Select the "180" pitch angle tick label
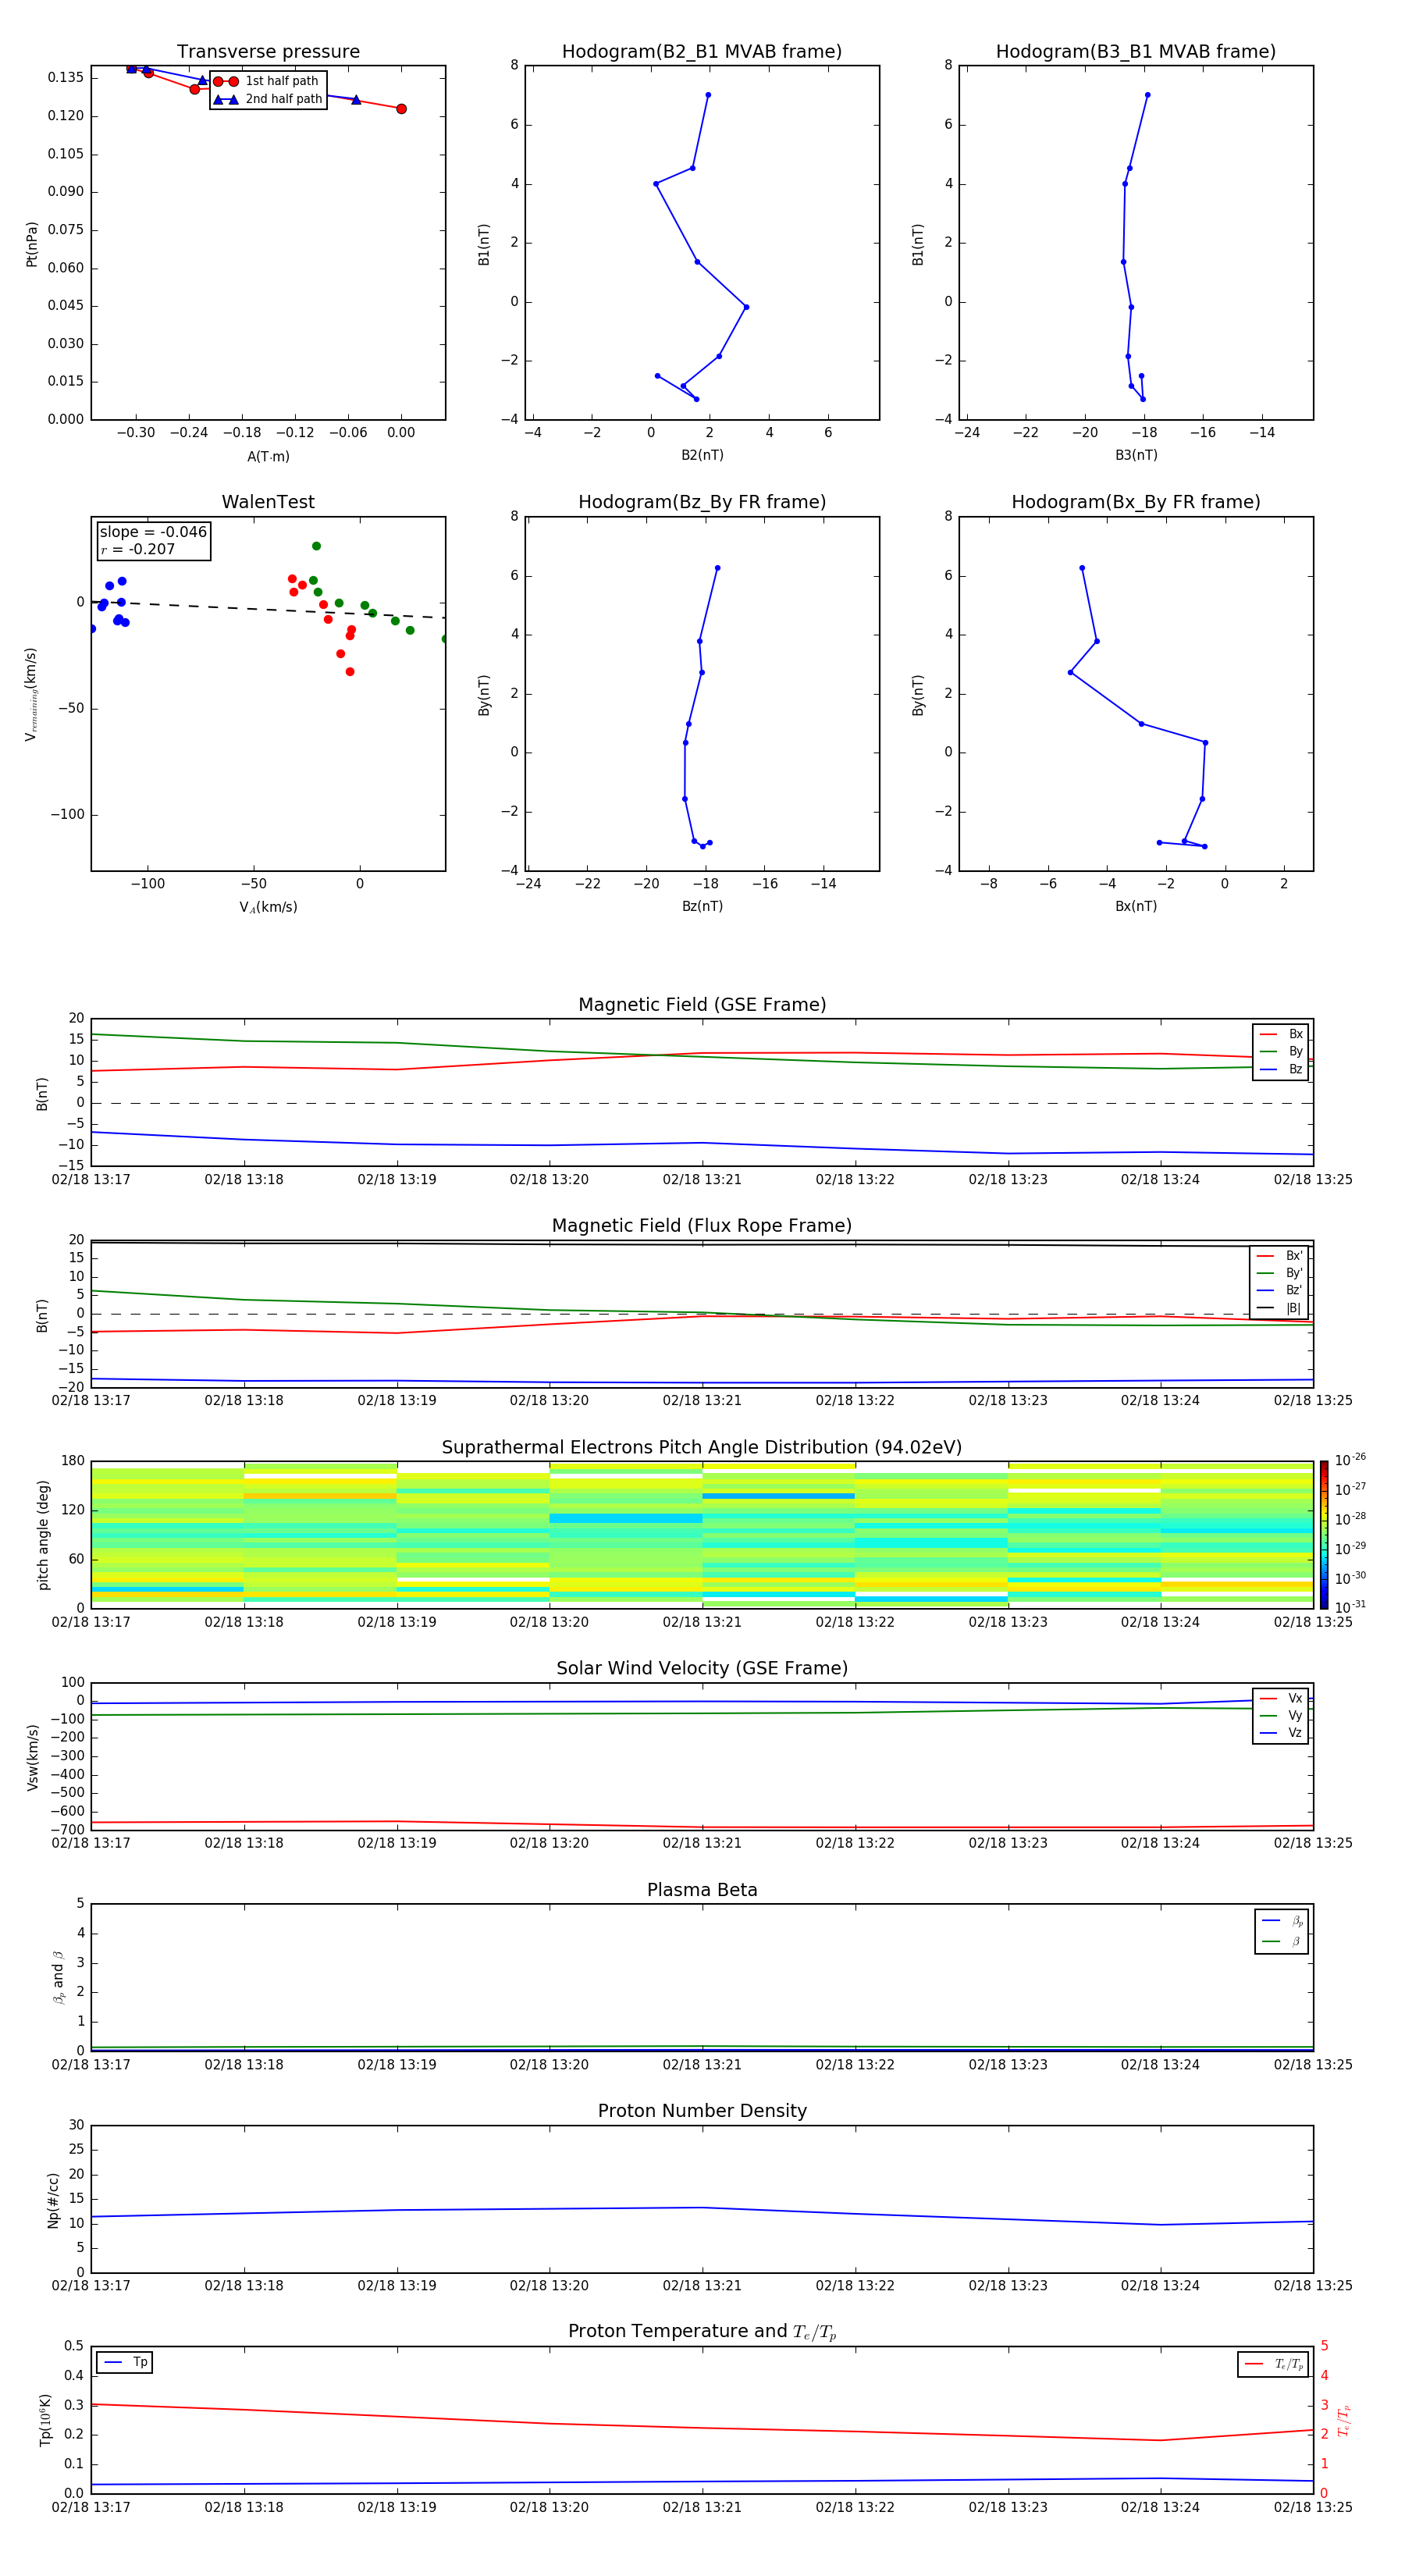Viewport: 1405px width, 2576px height. tap(73, 1461)
